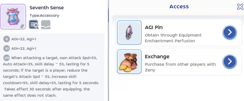Click the grey tray icon beside details
This screenshot has width=244, height=101.
46,24
